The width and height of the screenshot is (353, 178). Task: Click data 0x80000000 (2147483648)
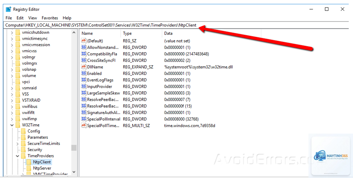[186, 54]
